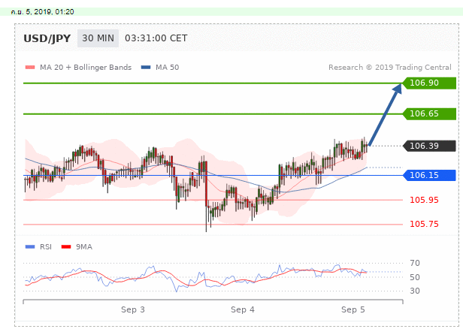Screen dimensions: 463x335
Task: Click the 30 MIN timeframe badge
Action: 98,38
